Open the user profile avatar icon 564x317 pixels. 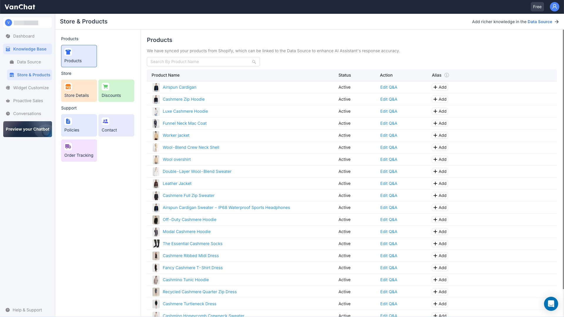point(554,7)
